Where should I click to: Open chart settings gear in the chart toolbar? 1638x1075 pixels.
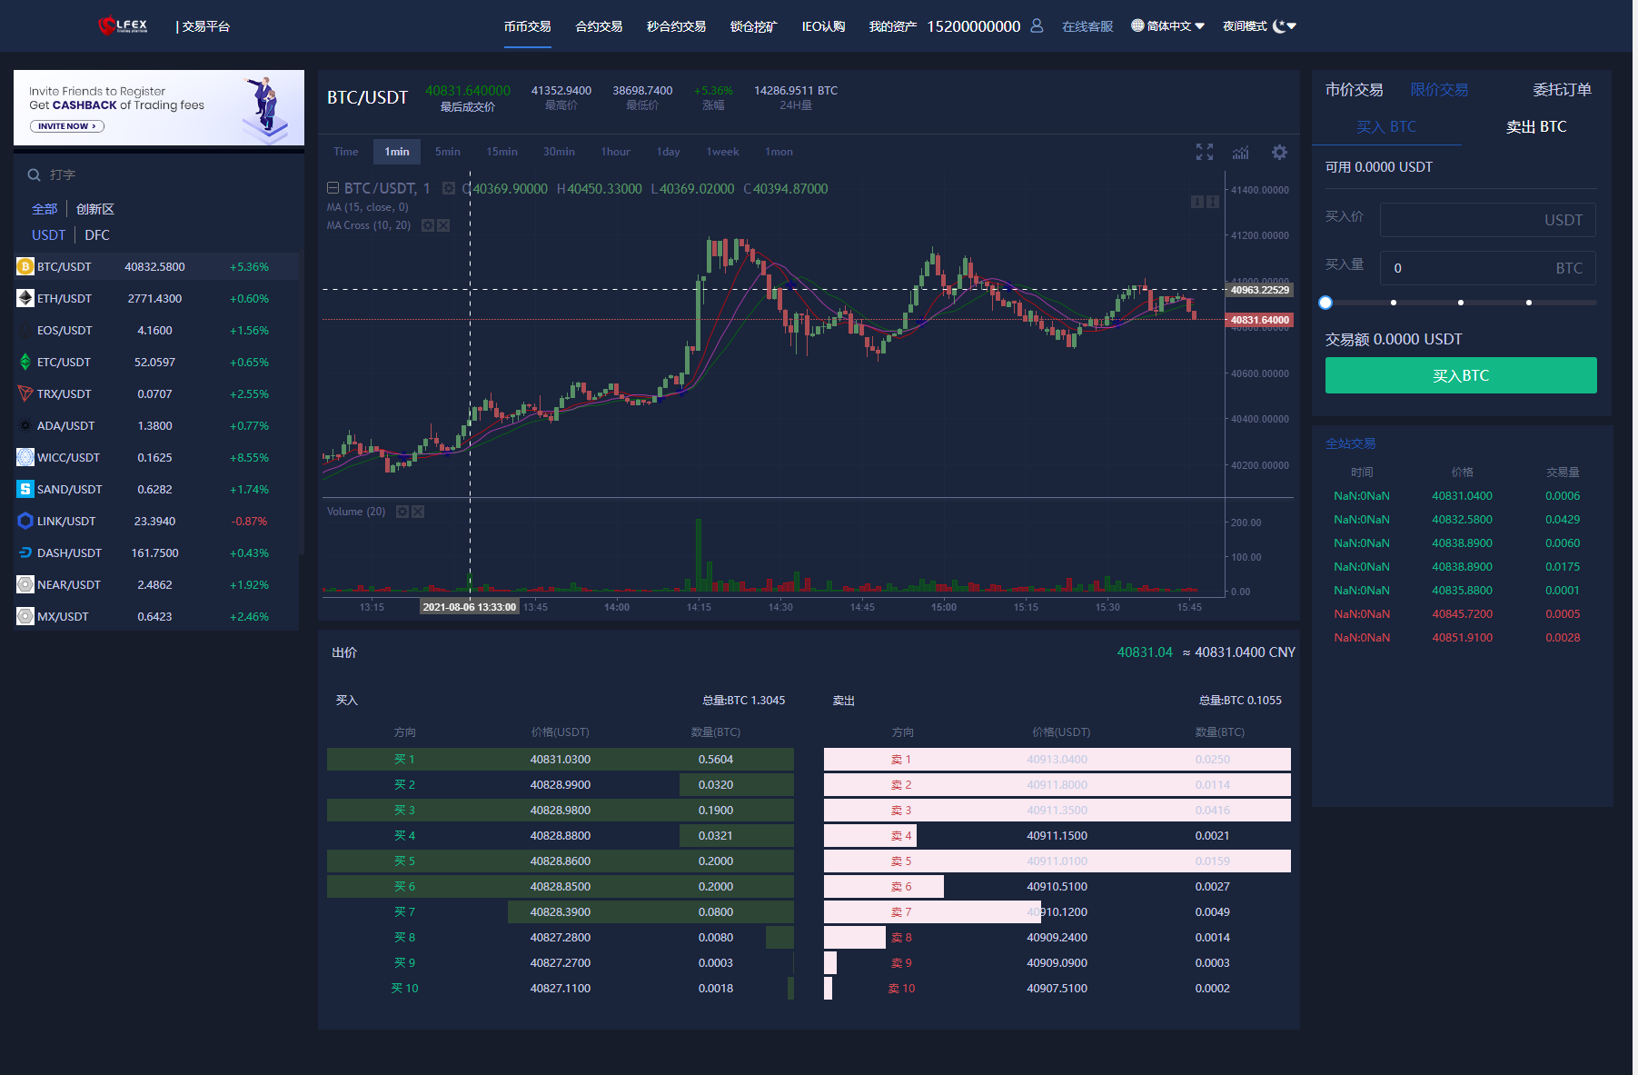pyautogui.click(x=1279, y=152)
